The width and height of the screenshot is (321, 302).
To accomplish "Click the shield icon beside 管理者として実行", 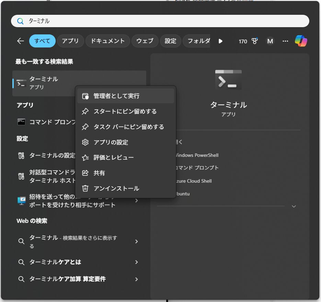I will (85, 96).
